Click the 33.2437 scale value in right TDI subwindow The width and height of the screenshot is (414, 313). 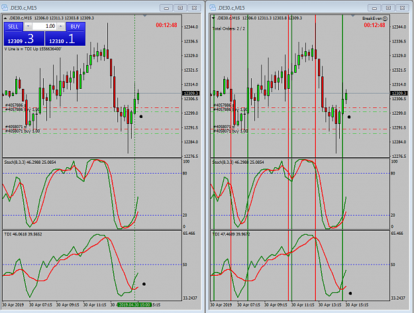pos(397,298)
